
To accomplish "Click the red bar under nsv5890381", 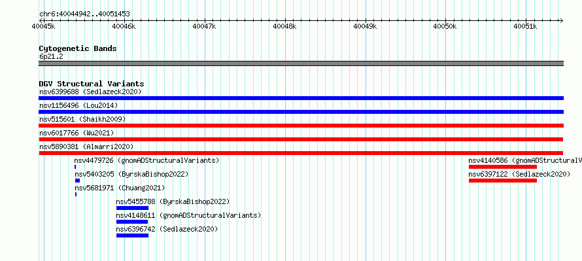I will click(301, 153).
